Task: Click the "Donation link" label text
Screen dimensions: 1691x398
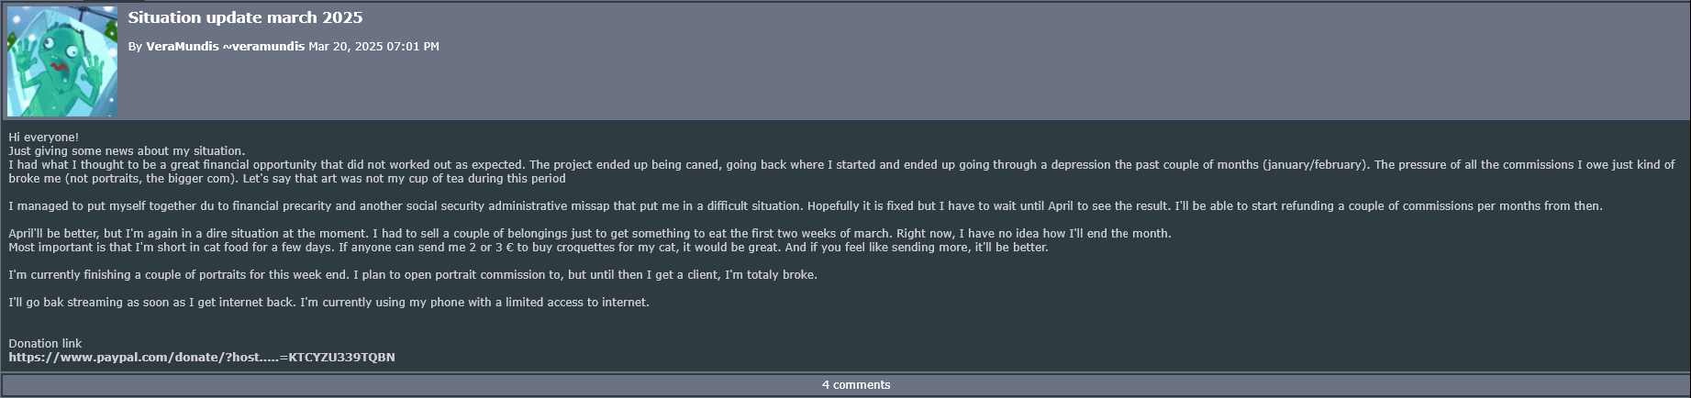Action: pyautogui.click(x=45, y=343)
